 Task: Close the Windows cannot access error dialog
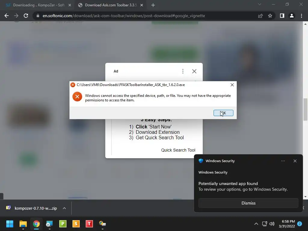[232, 85]
